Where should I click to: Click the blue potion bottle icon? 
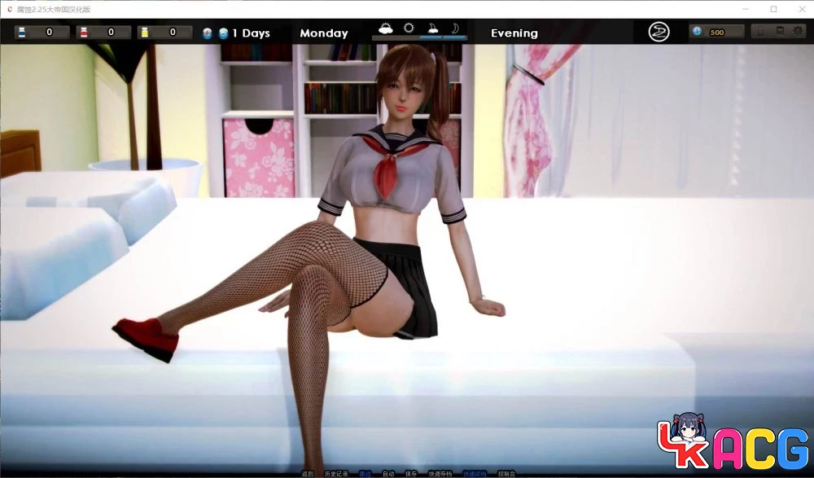22,33
